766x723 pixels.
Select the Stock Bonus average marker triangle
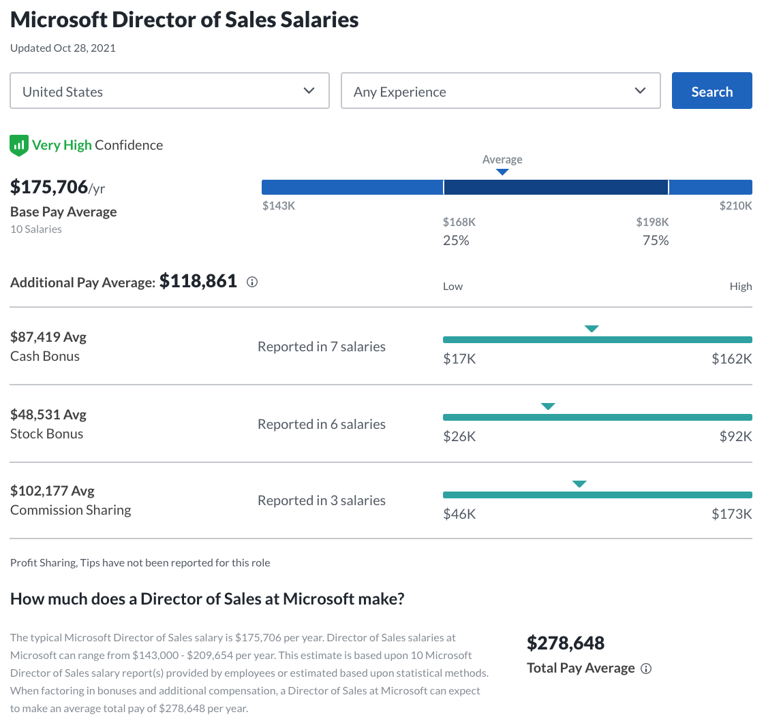(548, 406)
